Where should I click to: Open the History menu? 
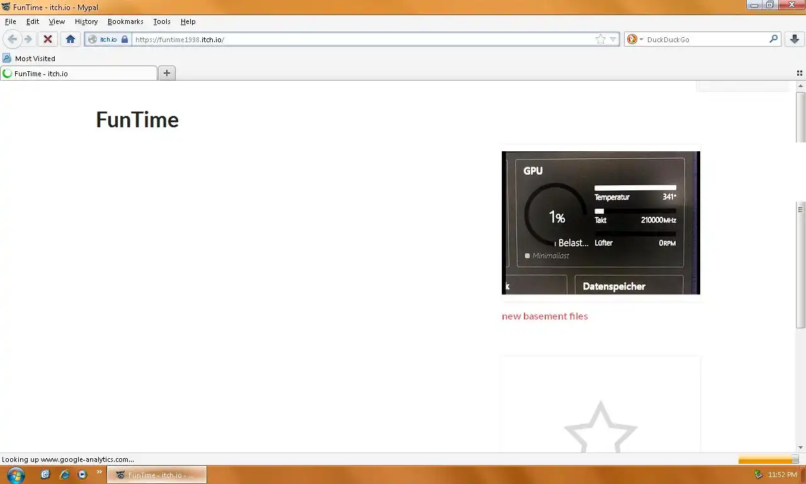click(x=86, y=21)
